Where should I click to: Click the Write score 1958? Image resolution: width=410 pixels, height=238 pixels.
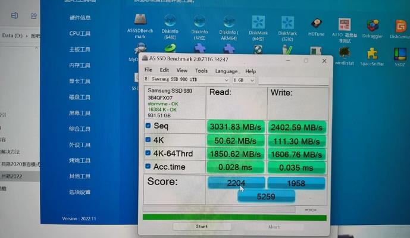[x=296, y=183]
